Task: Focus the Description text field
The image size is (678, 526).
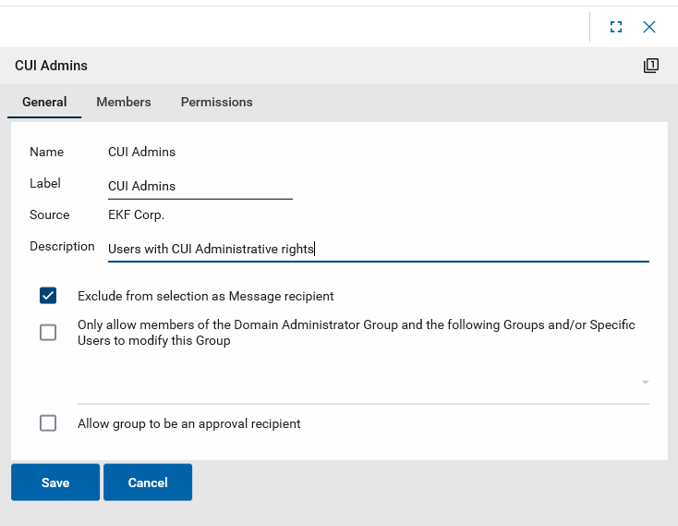Action: click(378, 248)
